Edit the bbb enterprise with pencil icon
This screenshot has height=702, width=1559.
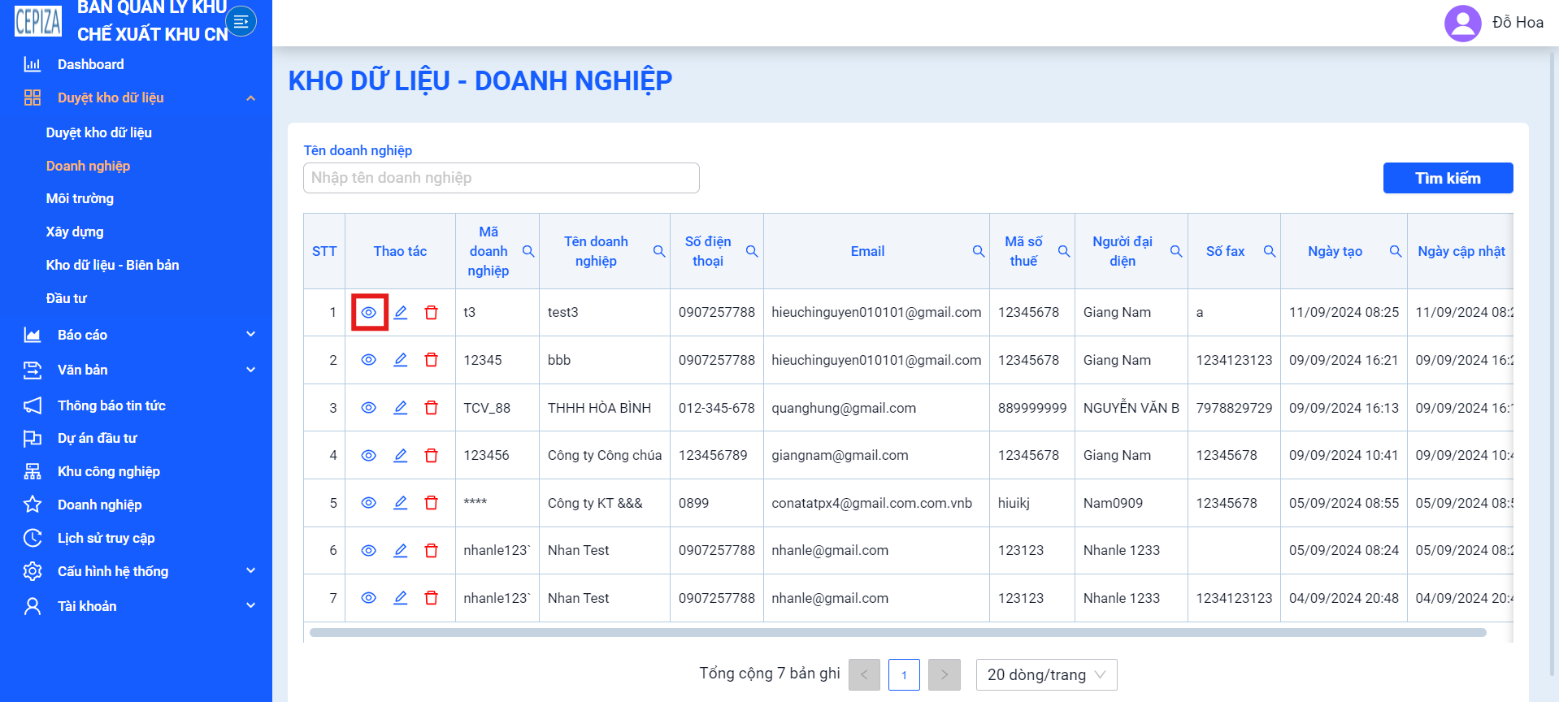(401, 360)
